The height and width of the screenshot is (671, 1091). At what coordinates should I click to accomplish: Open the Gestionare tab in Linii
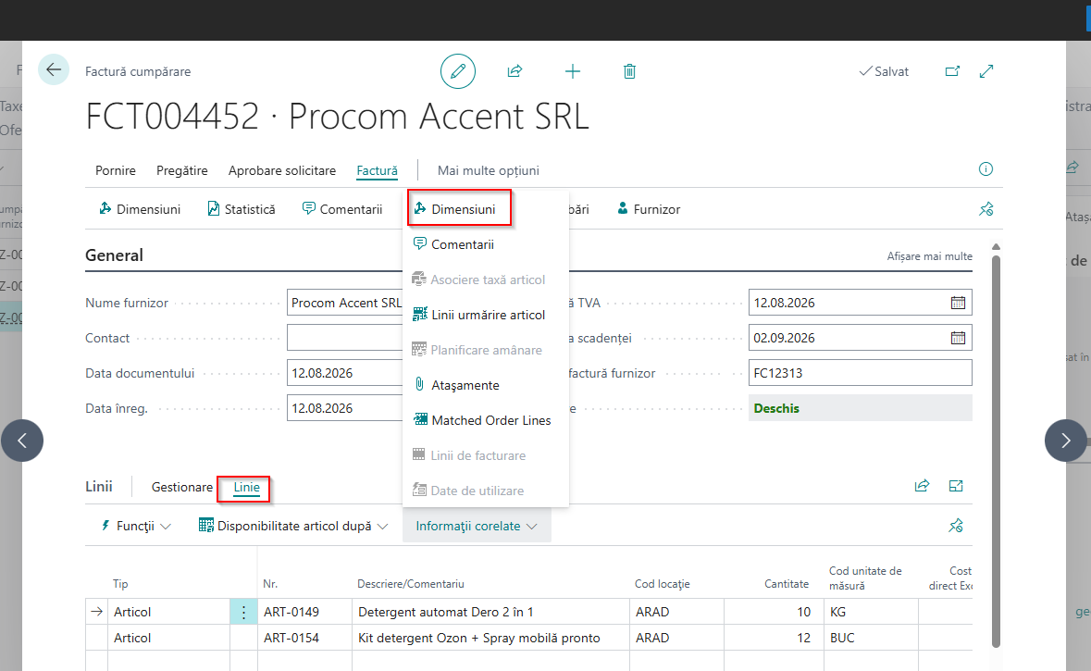coord(182,487)
